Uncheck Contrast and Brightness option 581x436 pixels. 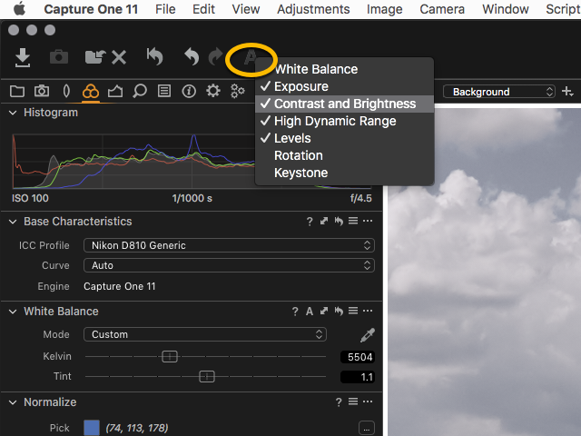point(345,104)
